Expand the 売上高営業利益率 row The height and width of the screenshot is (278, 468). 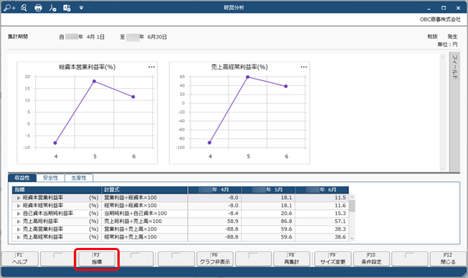(x=19, y=229)
